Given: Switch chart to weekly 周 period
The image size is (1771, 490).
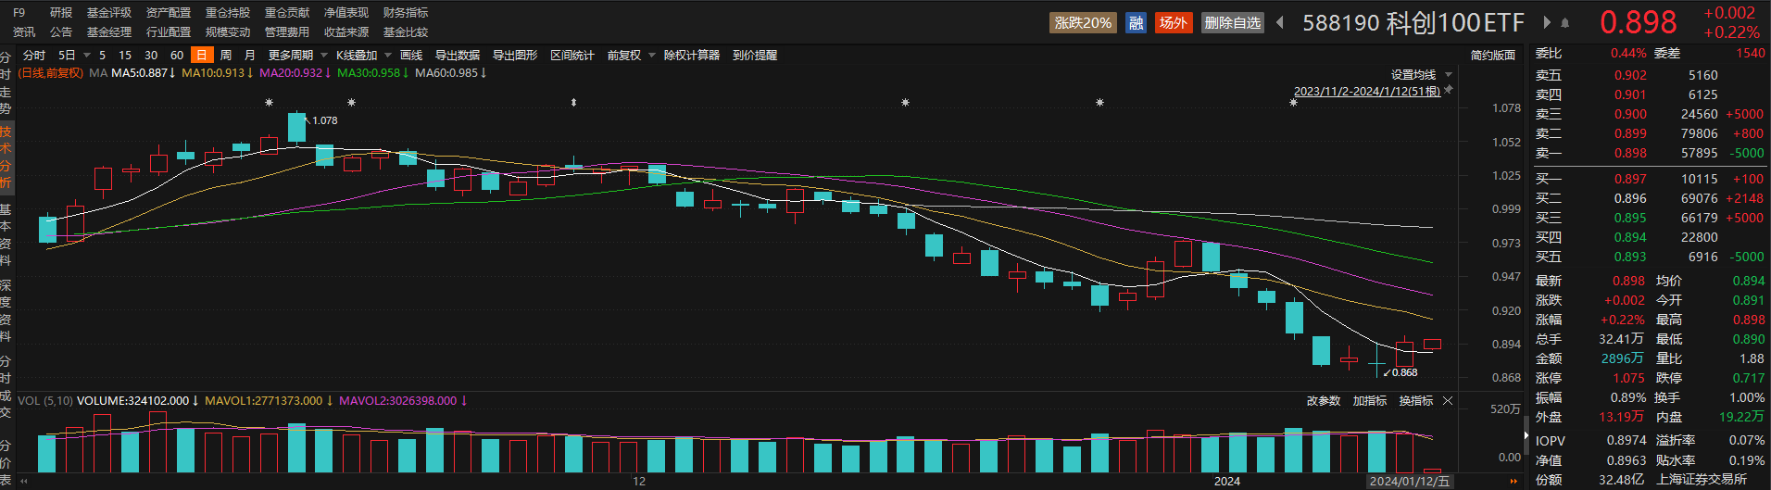Looking at the screenshot, I should (x=226, y=56).
